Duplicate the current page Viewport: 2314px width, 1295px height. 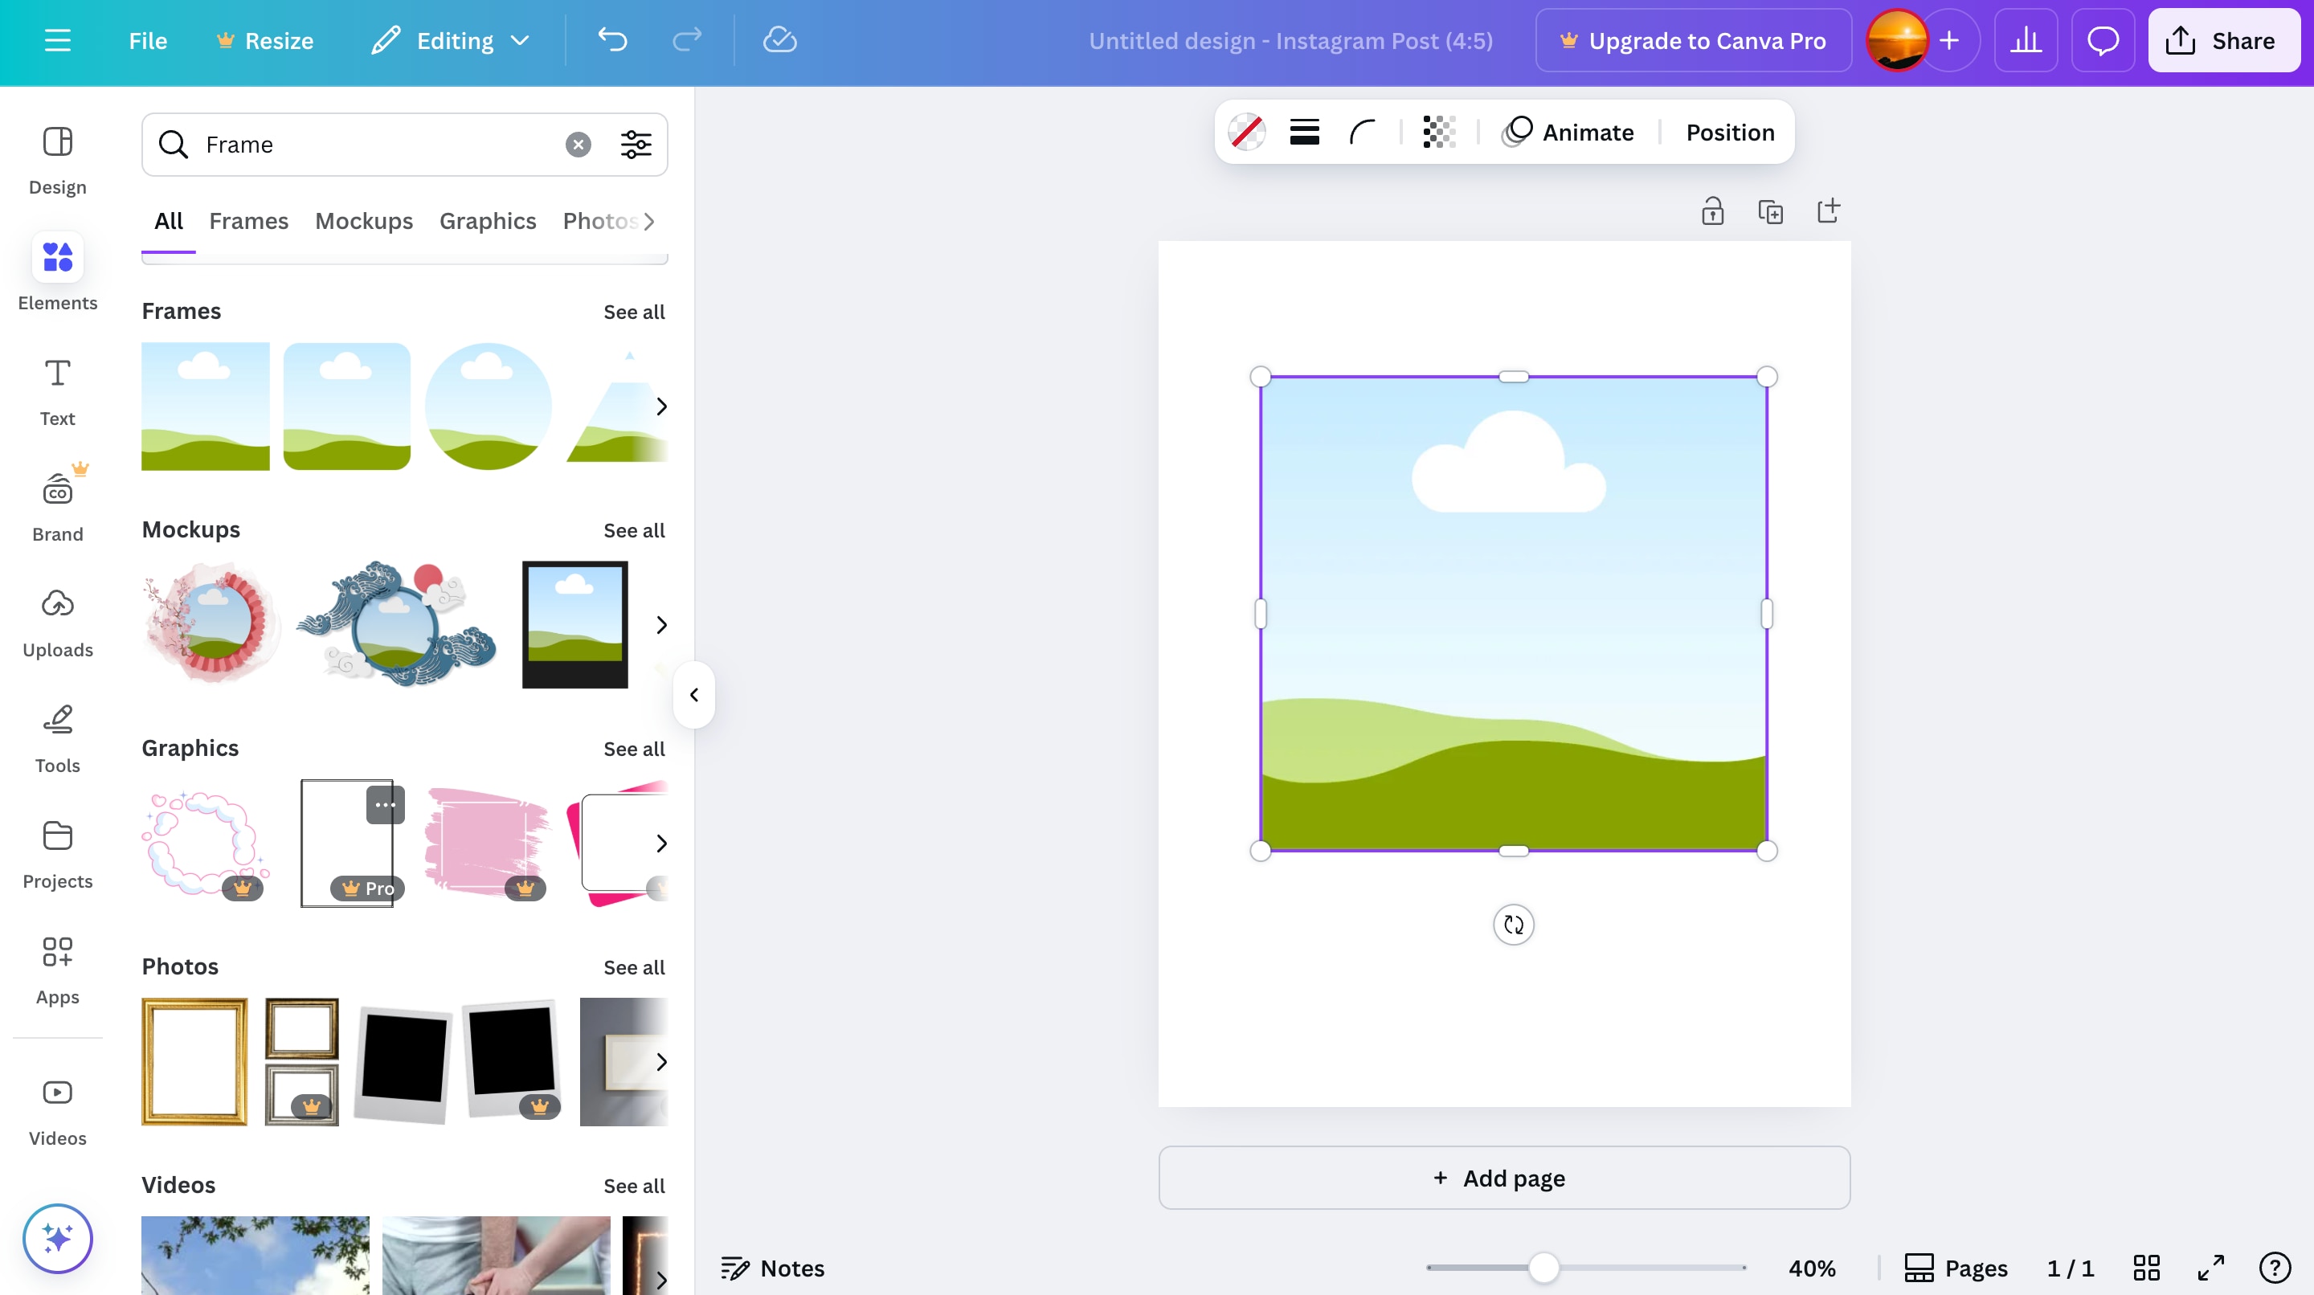point(1769,212)
